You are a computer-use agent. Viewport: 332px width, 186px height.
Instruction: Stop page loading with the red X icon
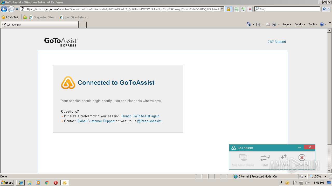tap(250, 9)
